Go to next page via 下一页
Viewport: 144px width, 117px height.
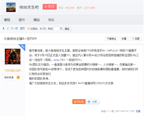pos(14,28)
